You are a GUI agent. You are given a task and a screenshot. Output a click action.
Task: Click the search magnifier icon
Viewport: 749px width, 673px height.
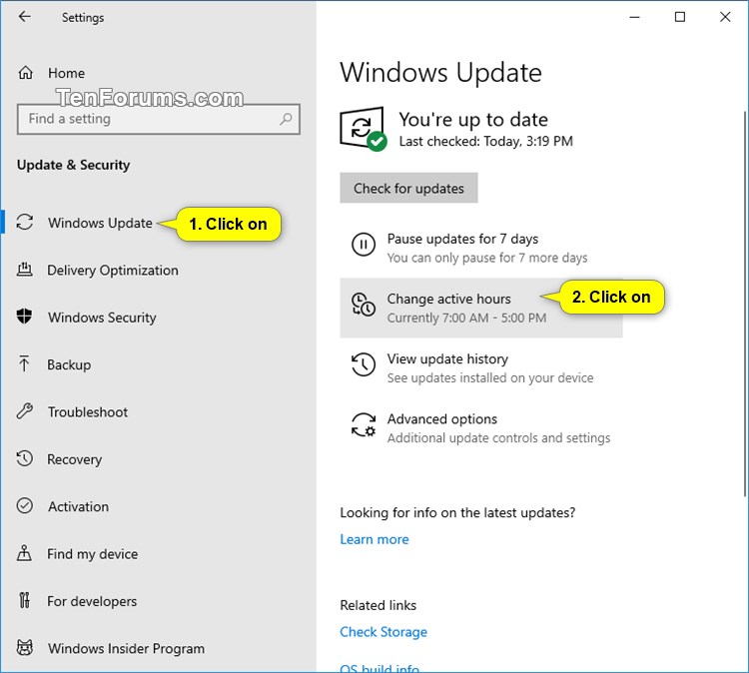click(286, 119)
